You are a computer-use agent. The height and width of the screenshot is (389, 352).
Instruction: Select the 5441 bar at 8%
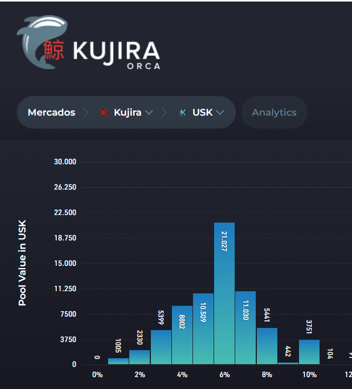click(267, 346)
